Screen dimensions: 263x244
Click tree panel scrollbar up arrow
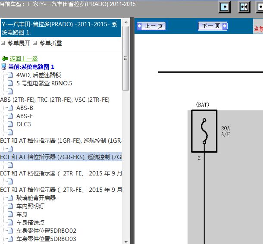click(x=126, y=22)
